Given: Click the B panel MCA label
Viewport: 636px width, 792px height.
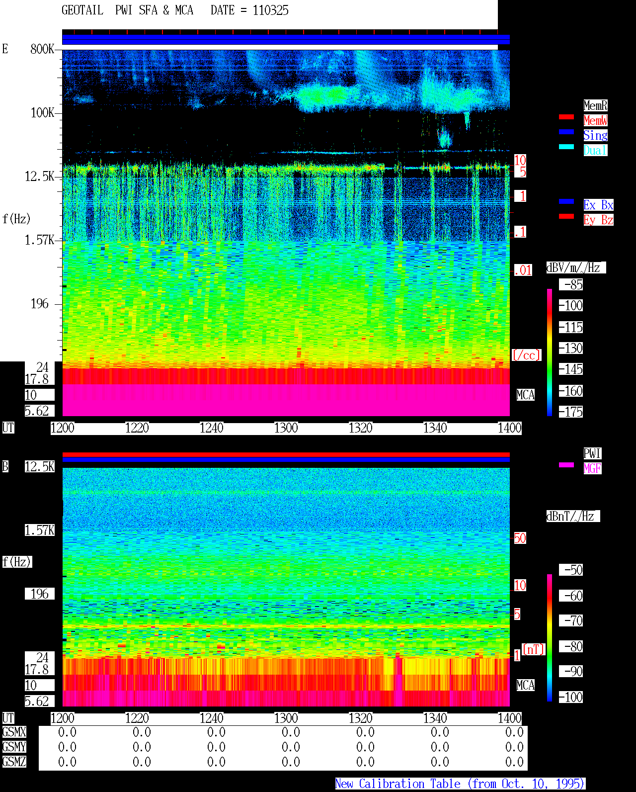Looking at the screenshot, I should coord(525,685).
